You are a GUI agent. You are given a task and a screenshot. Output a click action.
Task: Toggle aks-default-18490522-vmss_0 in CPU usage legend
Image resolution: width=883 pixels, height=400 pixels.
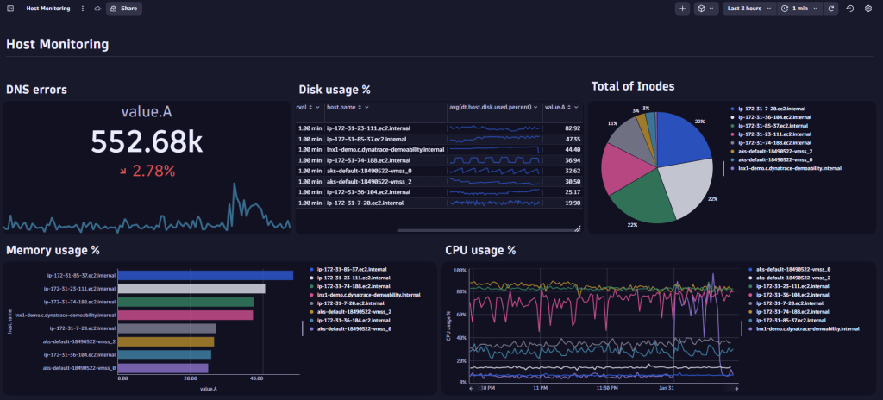pos(789,269)
